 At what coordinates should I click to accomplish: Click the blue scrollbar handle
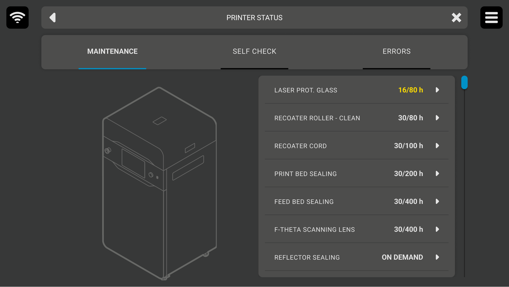point(464,83)
